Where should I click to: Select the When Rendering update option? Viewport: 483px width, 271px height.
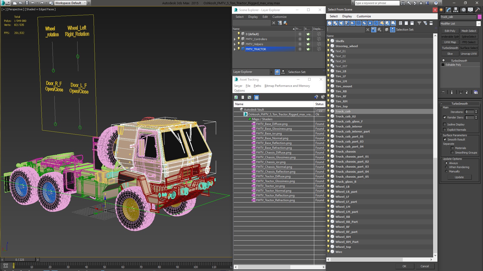(446, 167)
